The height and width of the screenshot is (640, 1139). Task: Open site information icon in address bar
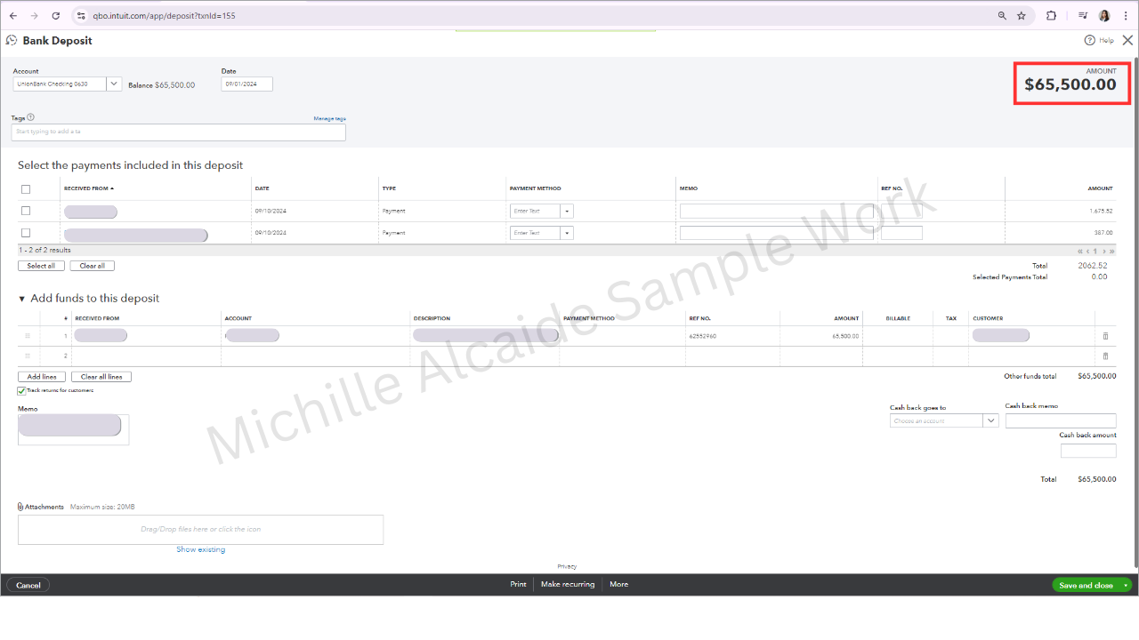coord(81,16)
